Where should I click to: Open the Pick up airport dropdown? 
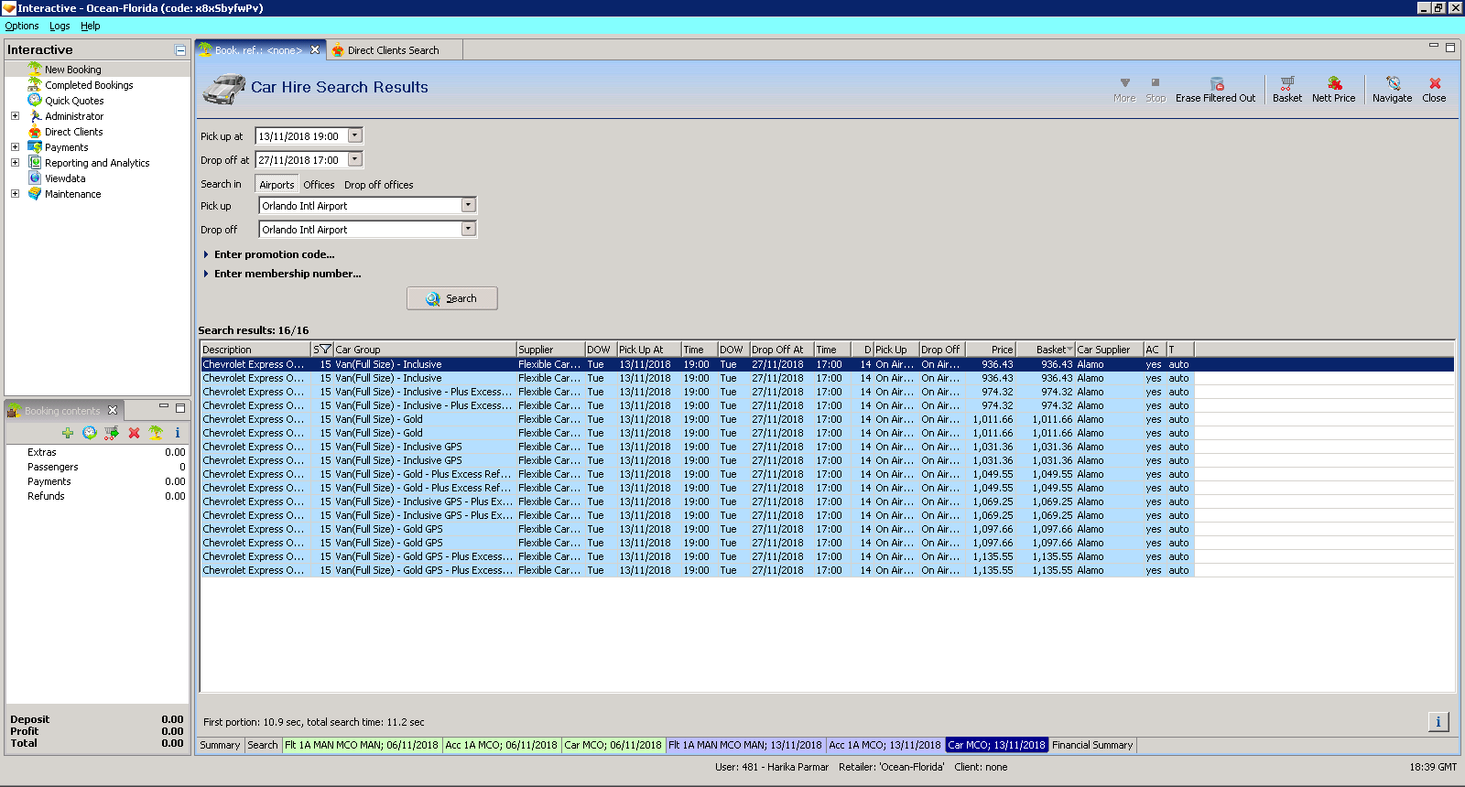point(468,206)
